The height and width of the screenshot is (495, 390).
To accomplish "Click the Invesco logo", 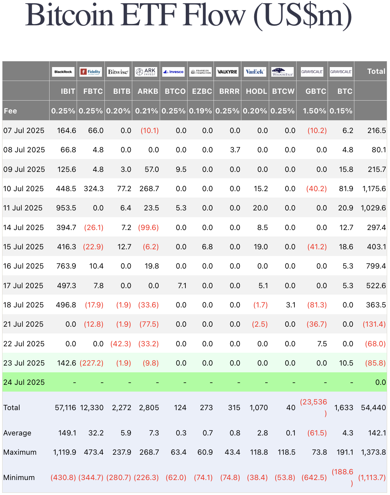I will point(173,72).
